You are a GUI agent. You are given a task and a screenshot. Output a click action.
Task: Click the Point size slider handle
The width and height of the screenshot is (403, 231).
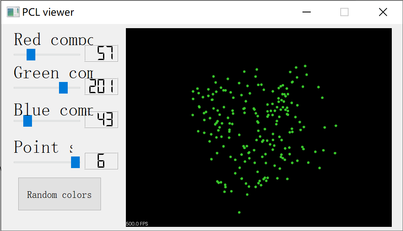(x=75, y=162)
